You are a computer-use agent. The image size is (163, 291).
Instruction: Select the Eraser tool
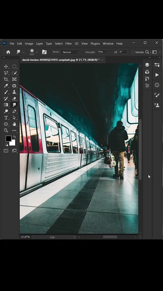(x=14, y=99)
